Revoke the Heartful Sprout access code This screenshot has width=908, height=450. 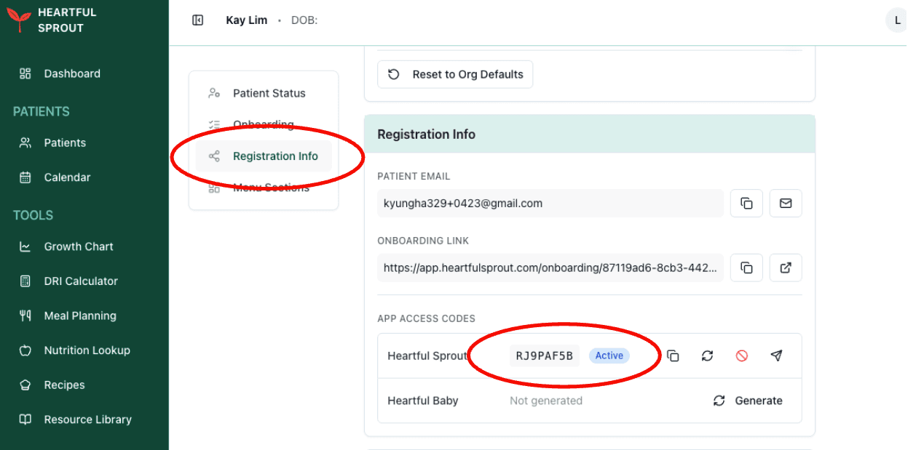[x=741, y=355]
